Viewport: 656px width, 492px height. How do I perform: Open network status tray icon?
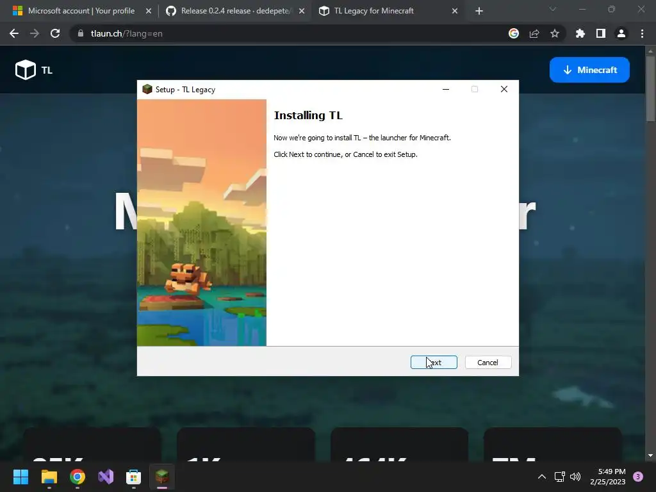(x=559, y=477)
